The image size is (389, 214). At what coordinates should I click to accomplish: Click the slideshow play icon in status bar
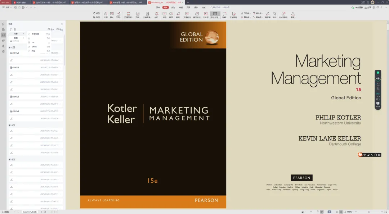pos(329,212)
